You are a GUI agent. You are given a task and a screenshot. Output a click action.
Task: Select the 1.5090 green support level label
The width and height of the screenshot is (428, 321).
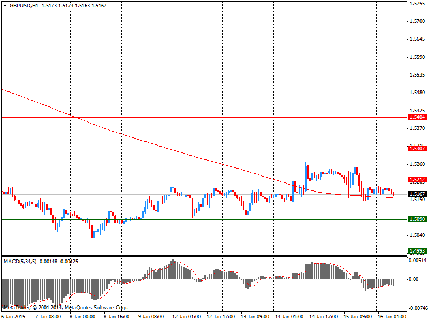pyautogui.click(x=417, y=219)
